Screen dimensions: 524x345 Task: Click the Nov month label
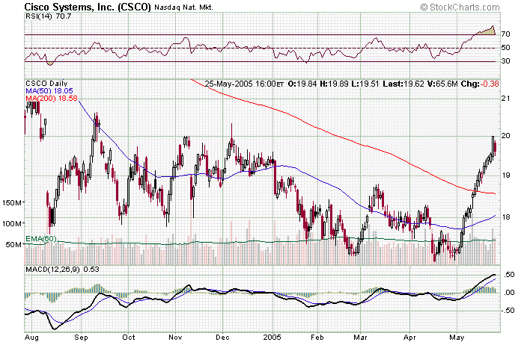click(x=175, y=338)
